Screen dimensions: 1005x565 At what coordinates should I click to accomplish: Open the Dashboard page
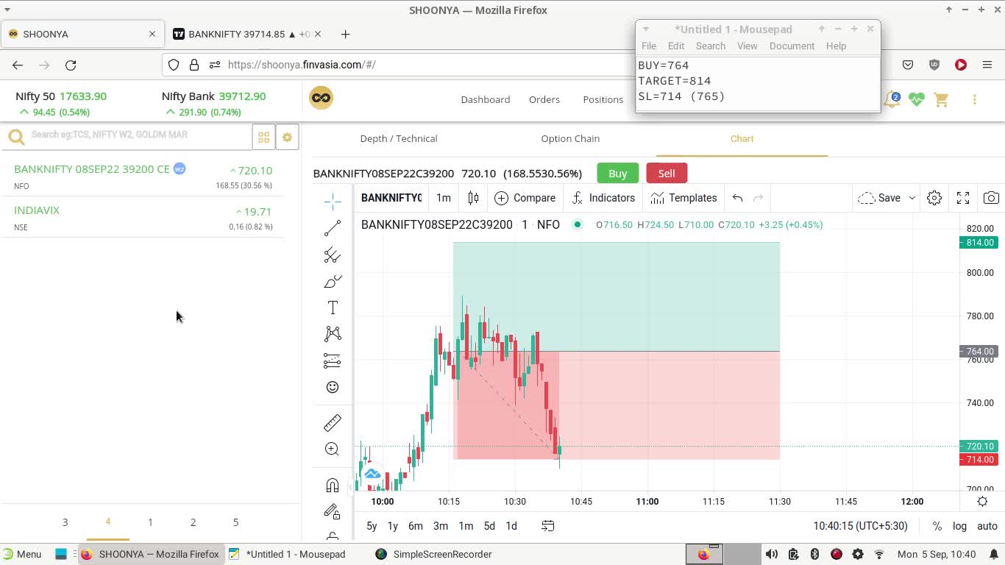(486, 99)
